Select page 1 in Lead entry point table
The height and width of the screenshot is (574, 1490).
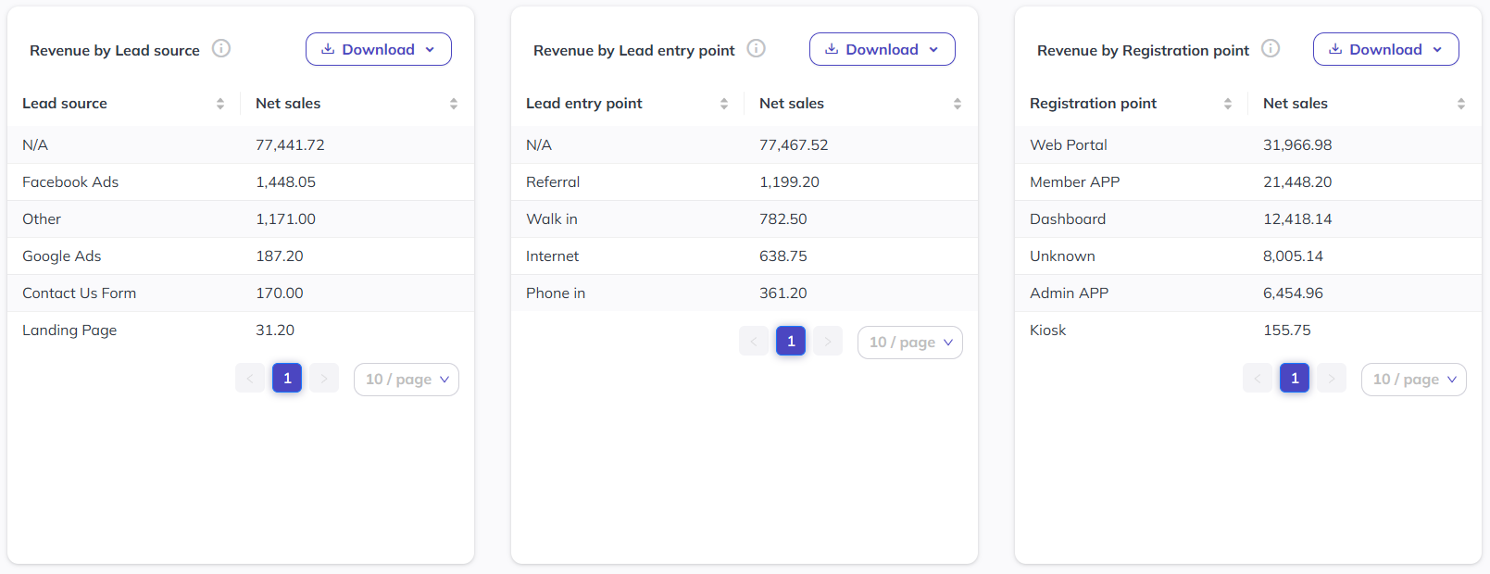coord(791,341)
